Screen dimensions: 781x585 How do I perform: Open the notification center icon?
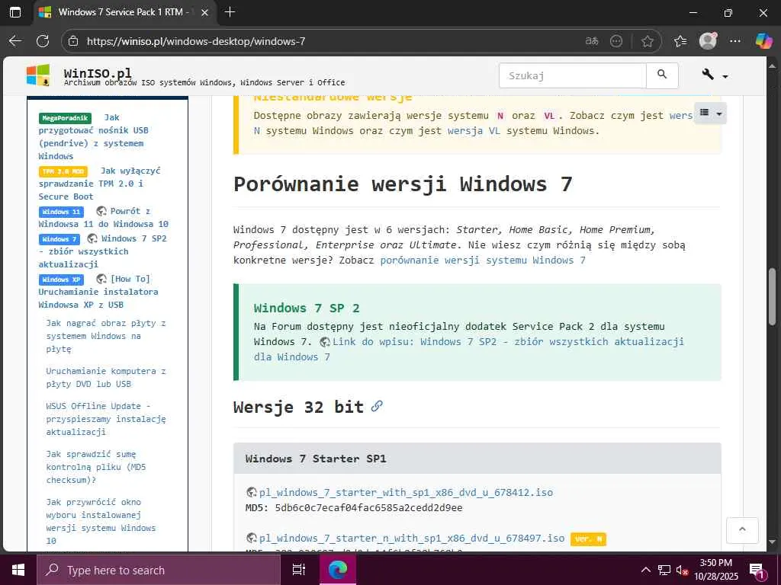(x=757, y=571)
